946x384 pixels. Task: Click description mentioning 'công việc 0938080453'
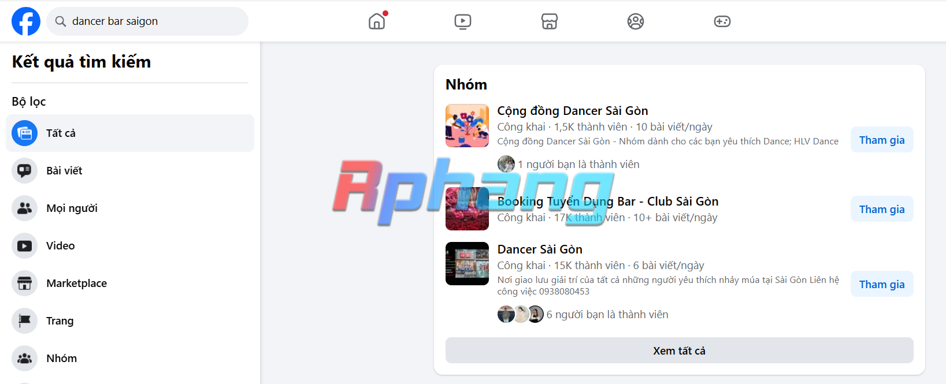(x=668, y=285)
